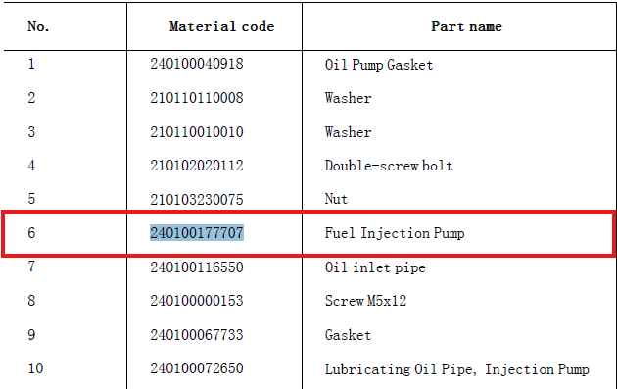This screenshot has width=617, height=389.
Task: Click the Part name column header
Action: click(466, 26)
